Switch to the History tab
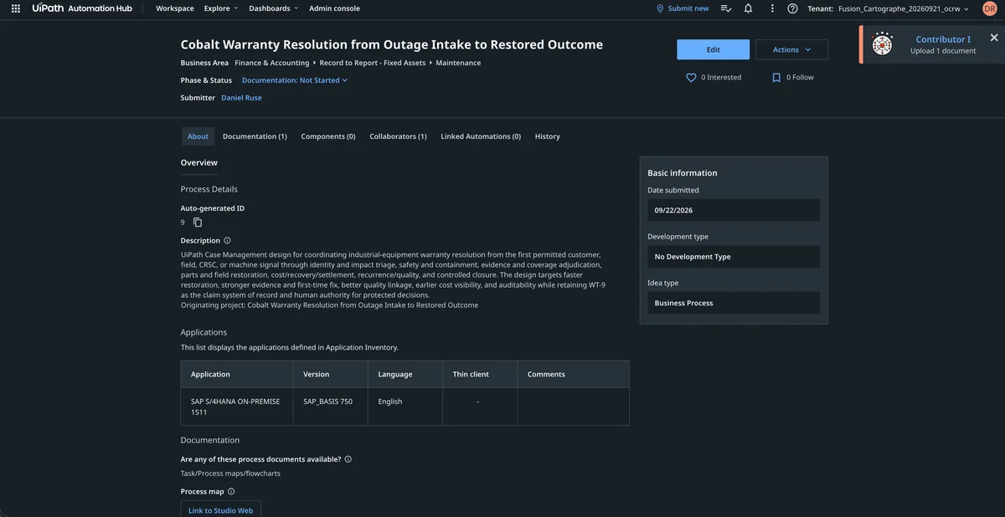The image size is (1005, 517). [x=548, y=136]
